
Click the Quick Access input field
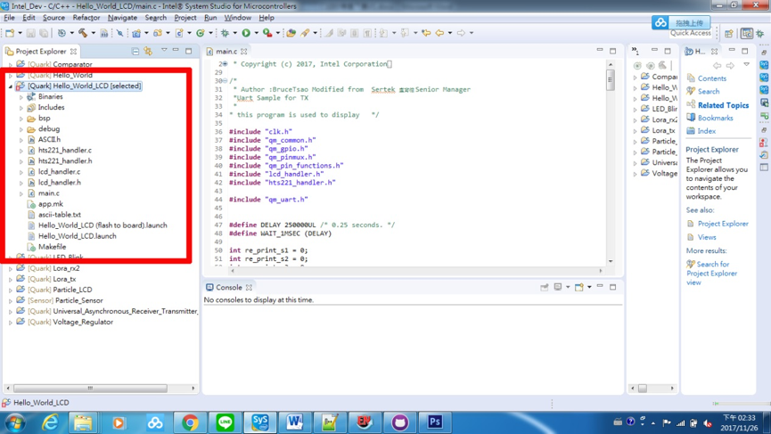click(x=691, y=33)
